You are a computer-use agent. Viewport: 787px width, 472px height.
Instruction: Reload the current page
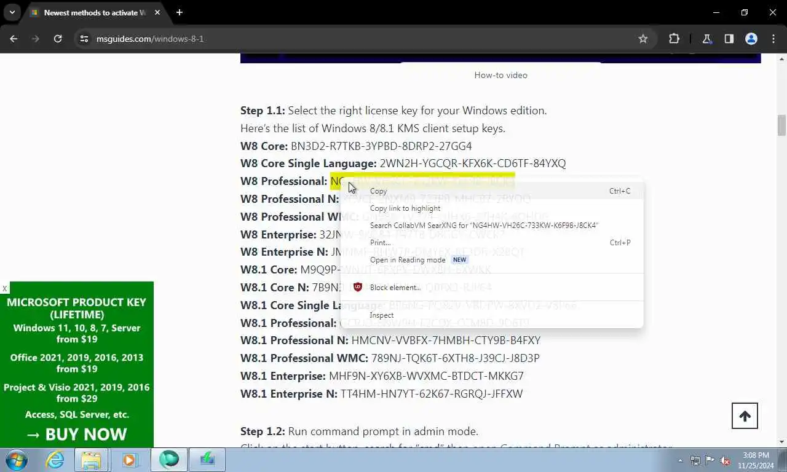pyautogui.click(x=58, y=39)
